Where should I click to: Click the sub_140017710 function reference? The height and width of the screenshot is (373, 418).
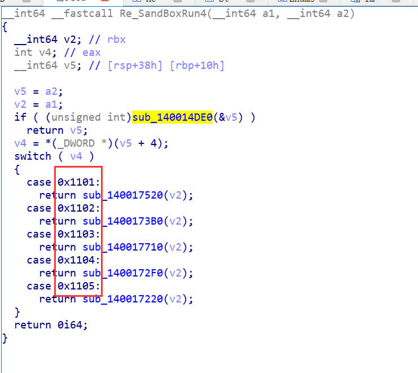122,247
